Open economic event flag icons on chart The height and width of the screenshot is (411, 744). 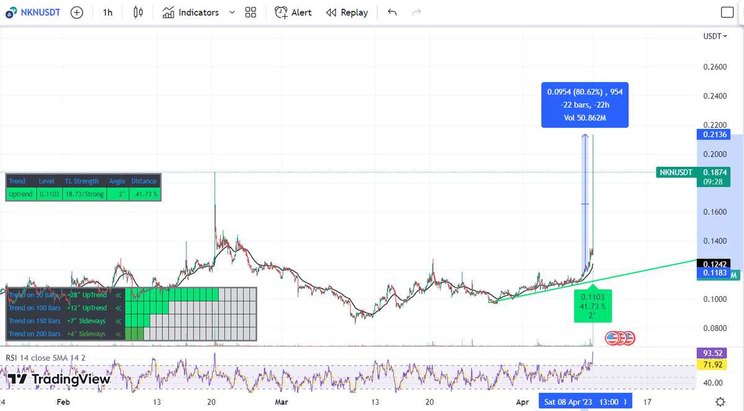619,338
